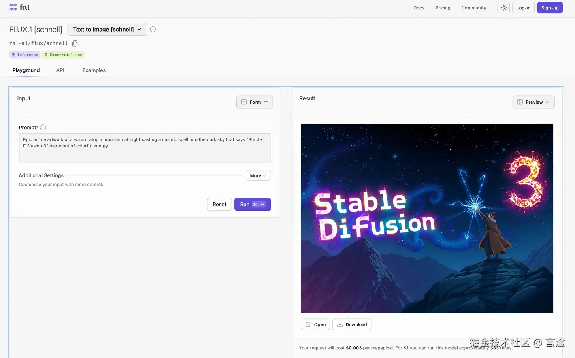Open the Community link

474,8
